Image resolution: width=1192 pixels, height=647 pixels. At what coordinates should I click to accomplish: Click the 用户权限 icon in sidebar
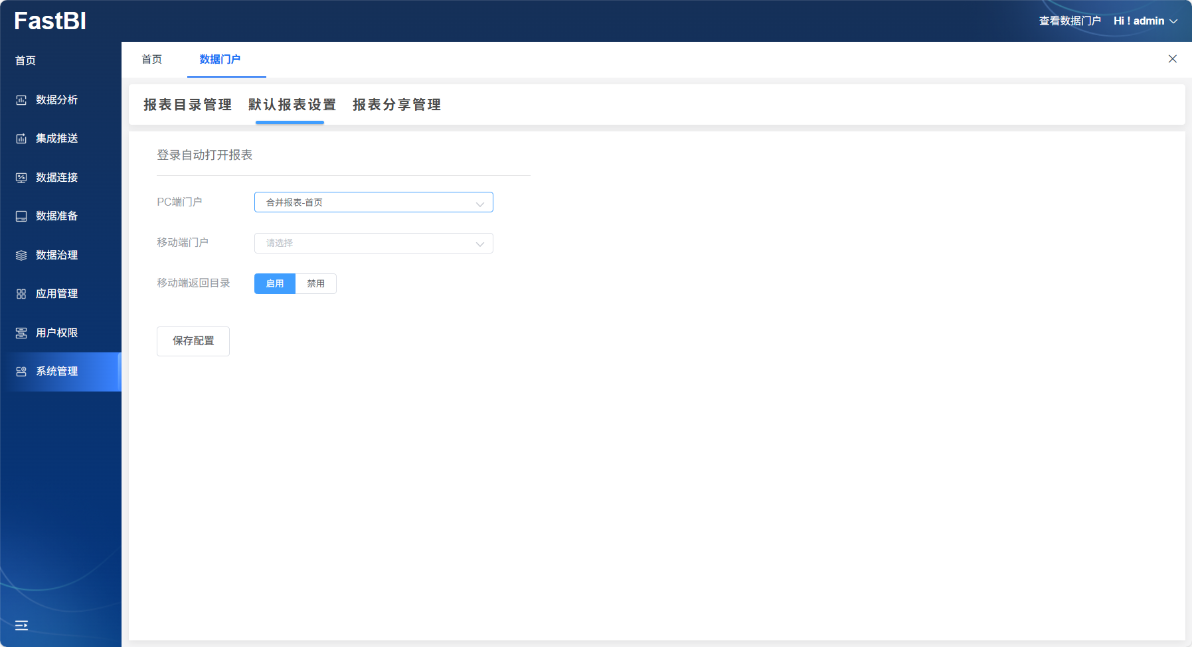(21, 333)
